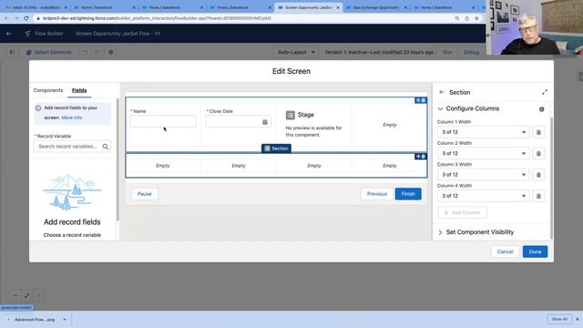Move the top section with its move icon
583x328 pixels.
(418, 100)
